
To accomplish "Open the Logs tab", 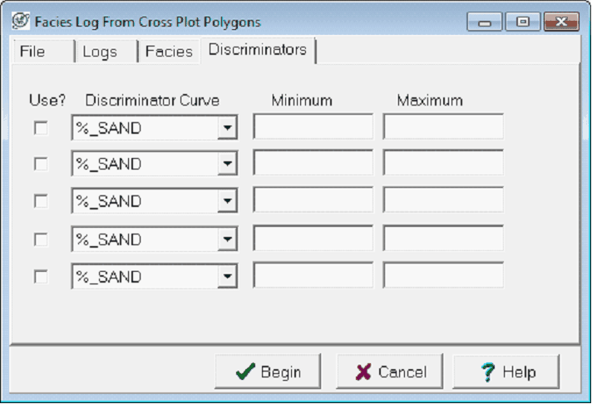I will [100, 52].
